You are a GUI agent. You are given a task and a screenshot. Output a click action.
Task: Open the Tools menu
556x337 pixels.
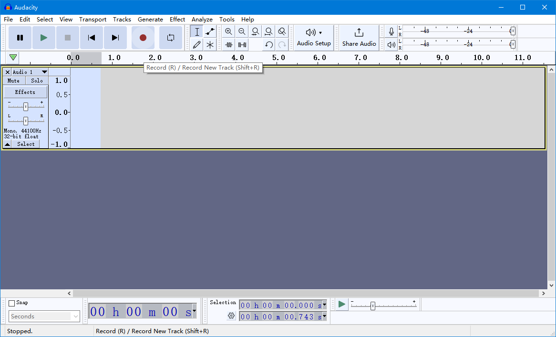(x=227, y=20)
